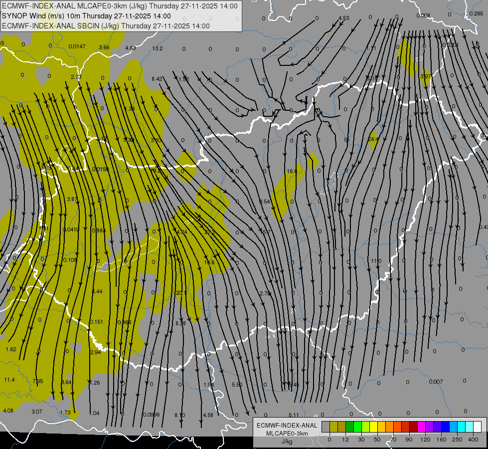Click the map value '3.97'
This screenshot has height=449, width=488.
[x=426, y=76]
